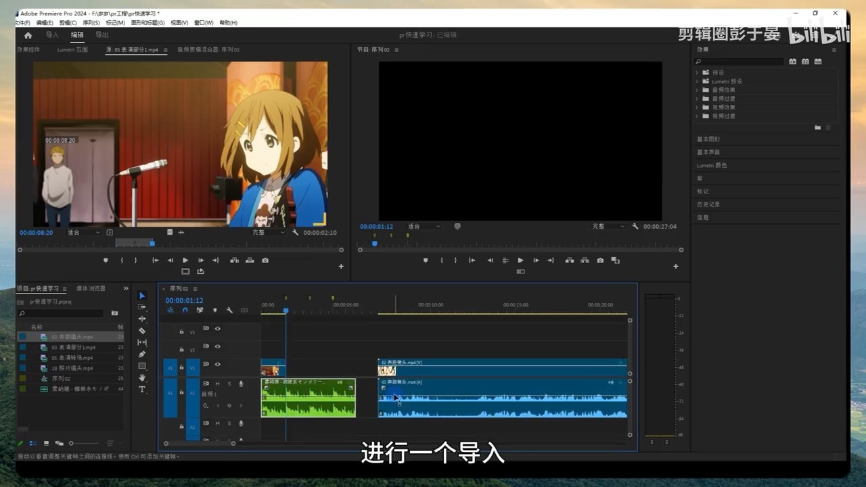This screenshot has height=487, width=866.
Task: Export frame from Source monitor camera icon
Action: coord(265,260)
